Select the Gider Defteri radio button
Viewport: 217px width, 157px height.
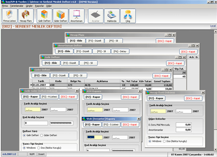click(42, 135)
